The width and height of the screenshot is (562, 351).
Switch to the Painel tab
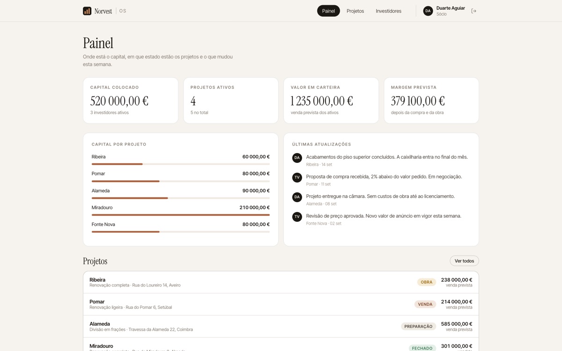coord(328,11)
